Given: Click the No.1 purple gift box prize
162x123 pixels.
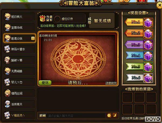Looking at the screenshot, I should pos(148,22).
